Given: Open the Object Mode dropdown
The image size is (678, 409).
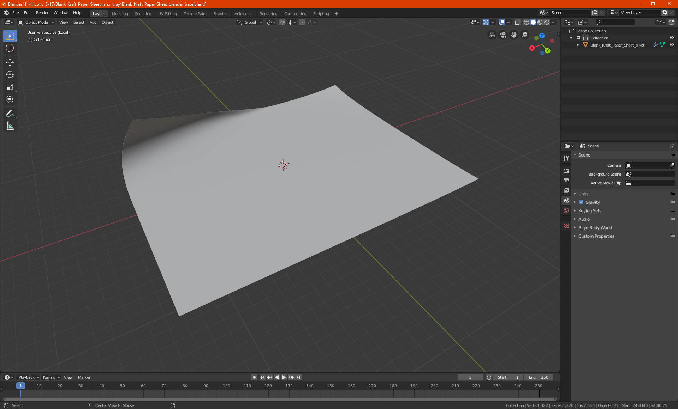Looking at the screenshot, I should [x=36, y=22].
